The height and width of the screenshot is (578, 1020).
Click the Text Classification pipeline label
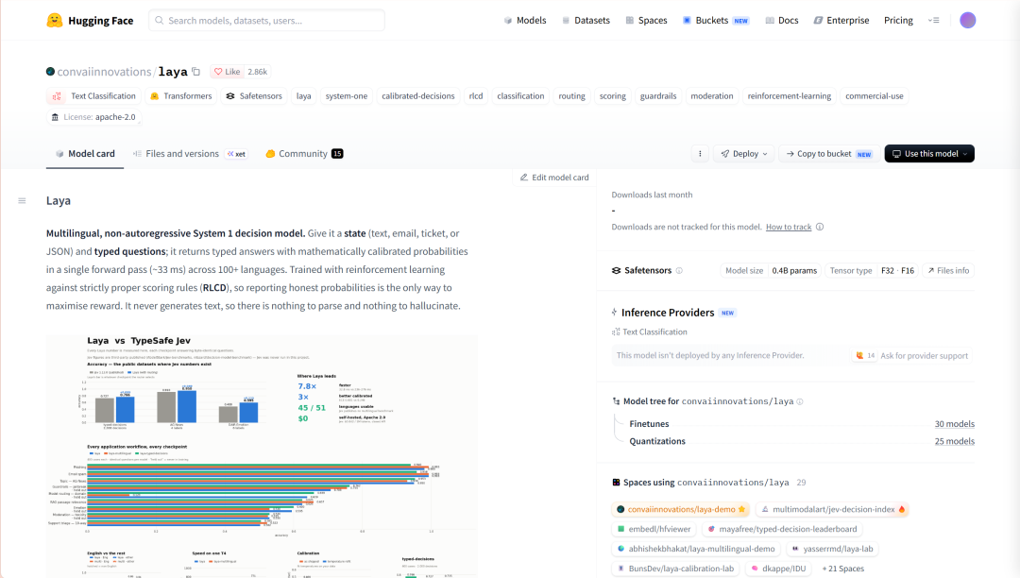tap(649, 331)
